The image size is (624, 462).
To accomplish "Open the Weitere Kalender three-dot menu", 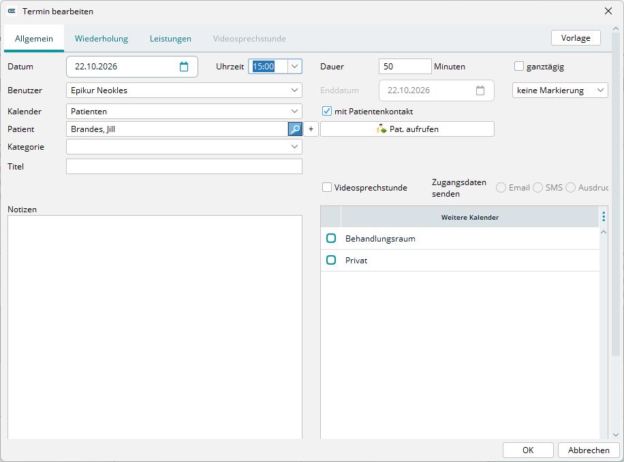I will [604, 216].
